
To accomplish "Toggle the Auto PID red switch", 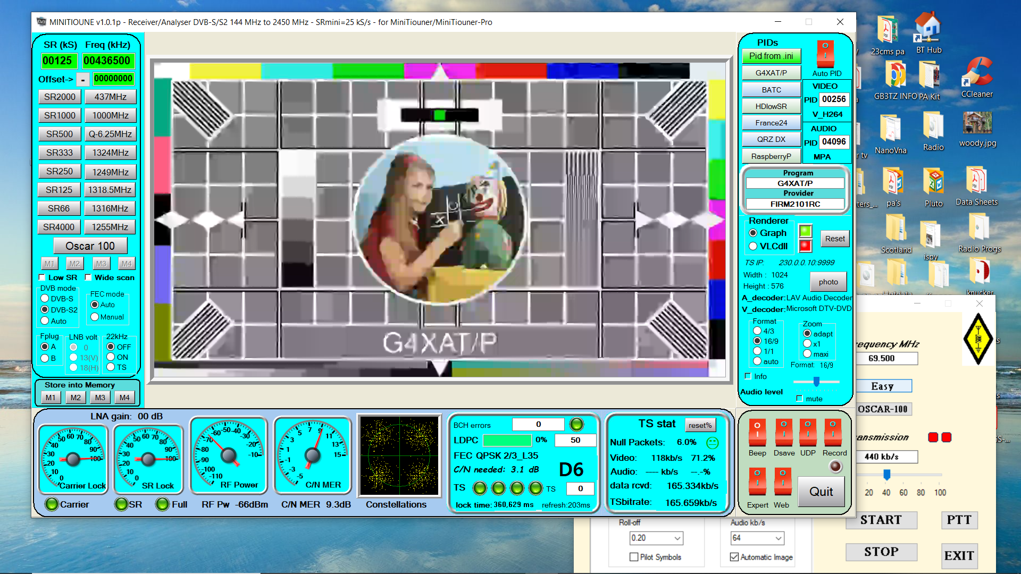I will 825,54.
